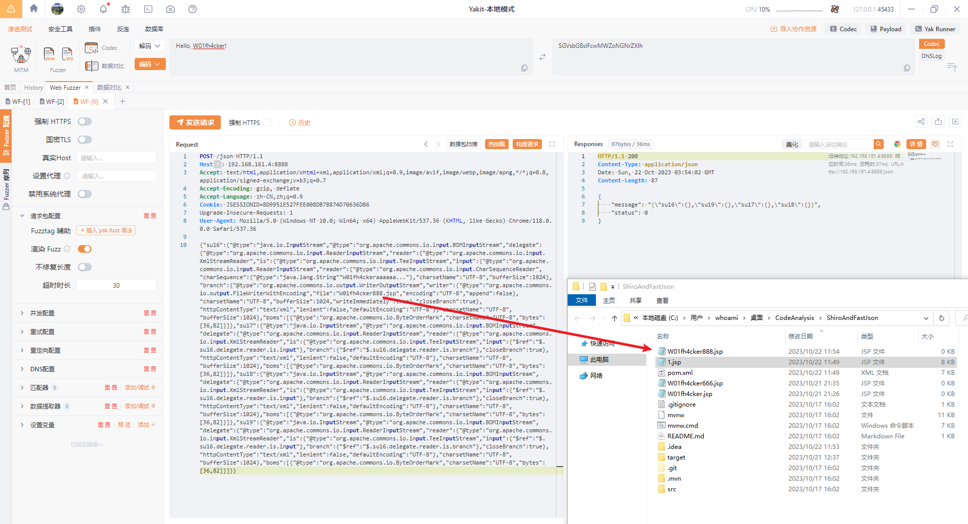This screenshot has width=968, height=524.
Task: Click the bug icon in top bar
Action: [126, 9]
